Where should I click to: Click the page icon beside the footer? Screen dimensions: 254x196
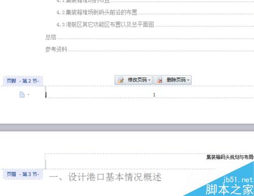click(x=22, y=95)
